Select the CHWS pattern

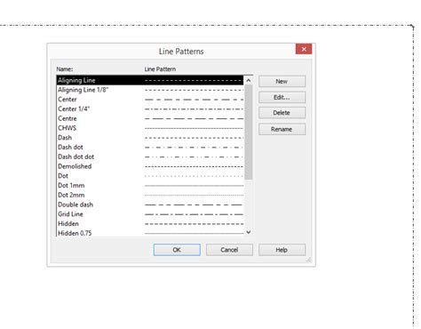(x=150, y=128)
